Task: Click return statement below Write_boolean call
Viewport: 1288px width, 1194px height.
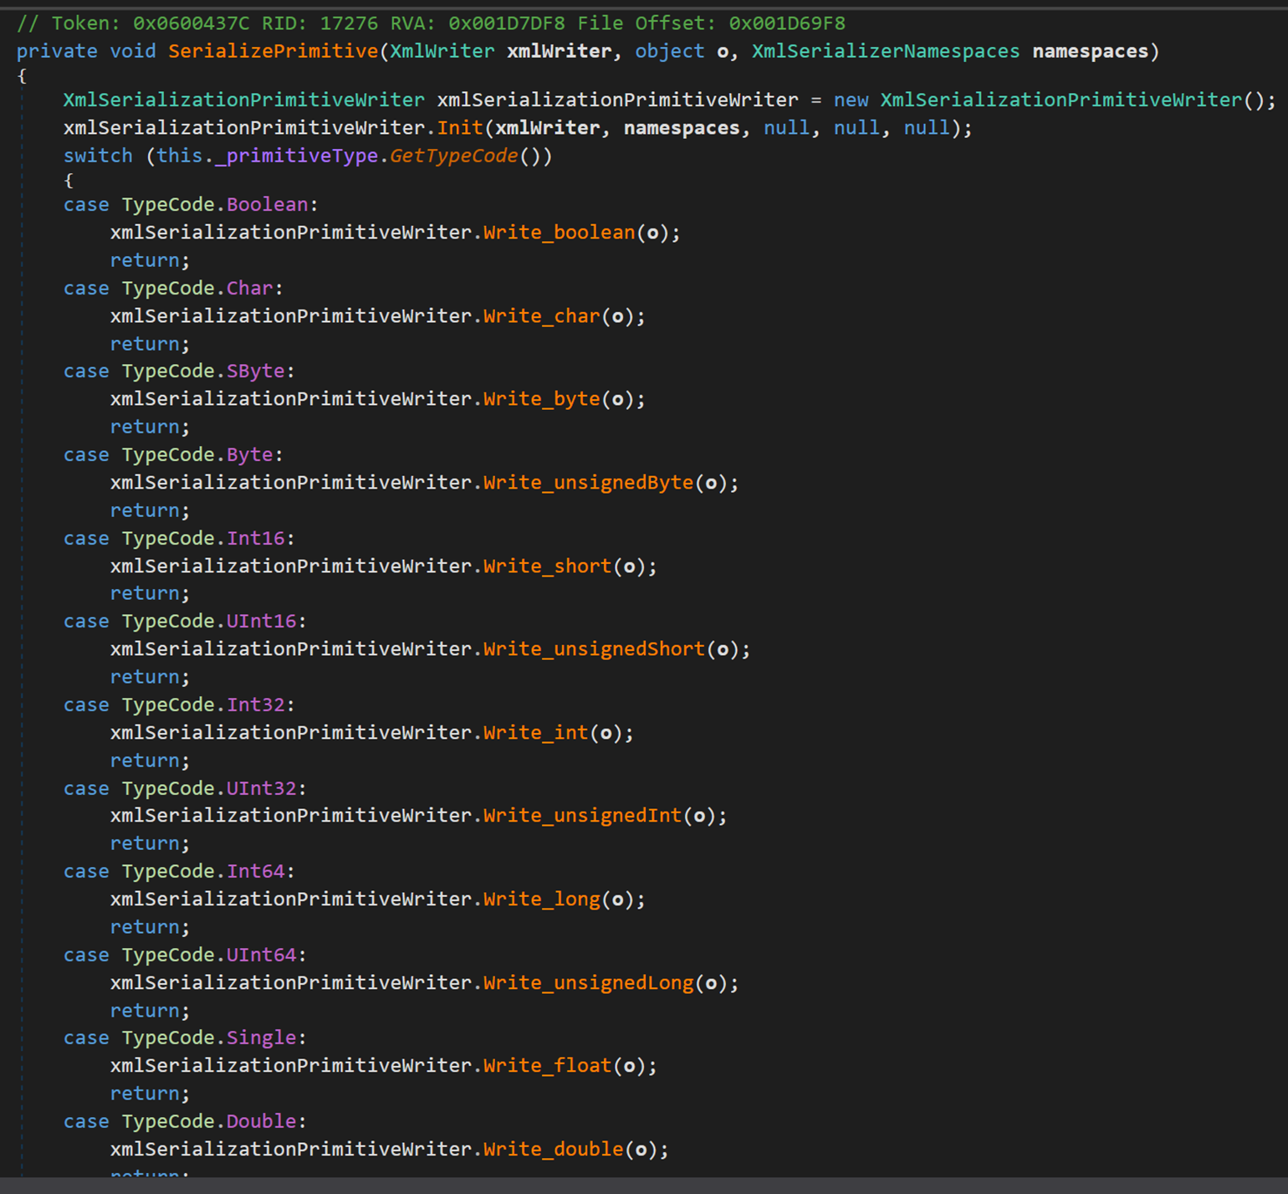Action: click(150, 261)
